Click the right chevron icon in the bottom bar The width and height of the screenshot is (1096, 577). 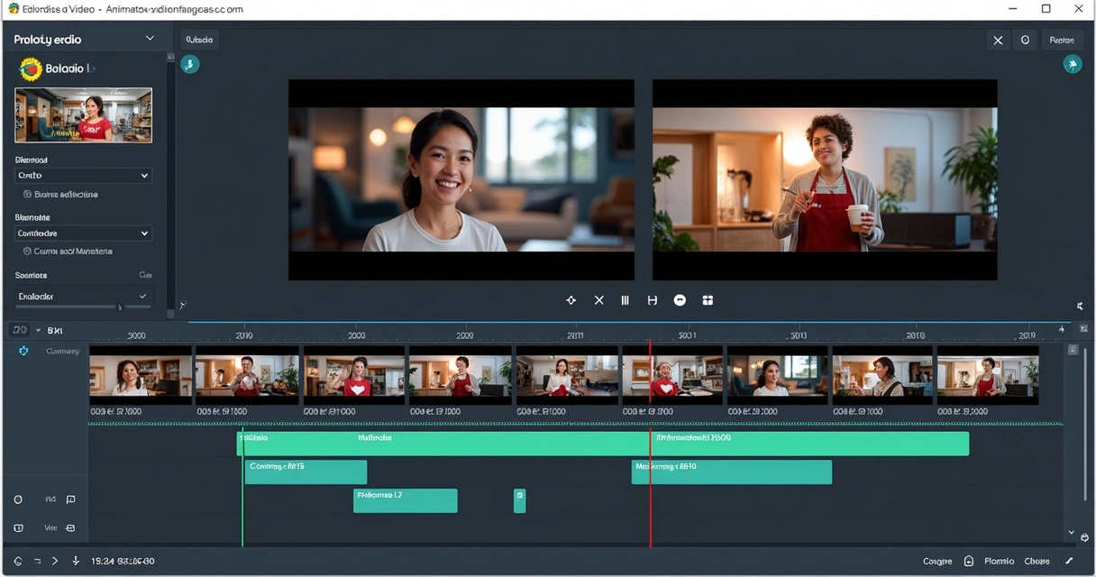click(x=55, y=561)
